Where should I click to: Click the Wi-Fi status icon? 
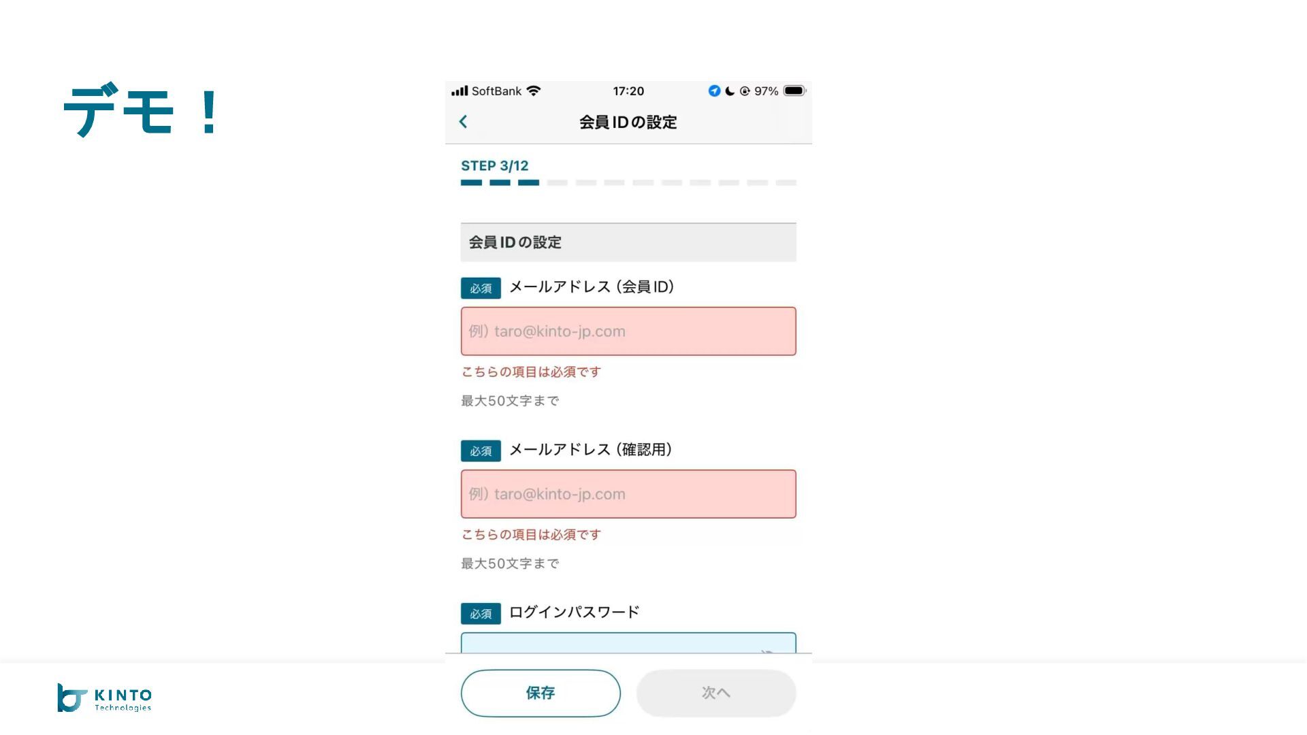[x=534, y=91]
